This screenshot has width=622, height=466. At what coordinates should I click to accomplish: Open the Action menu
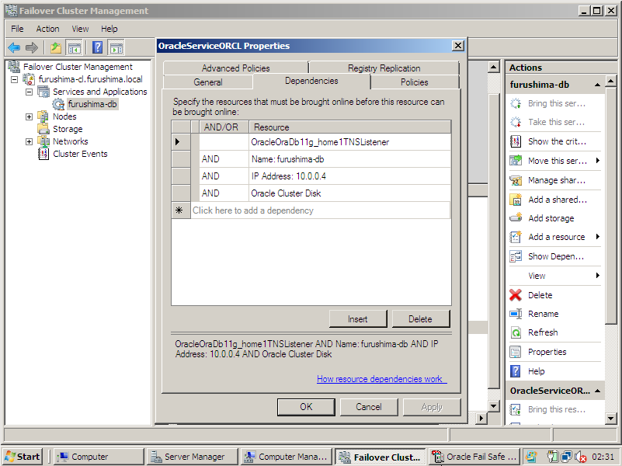pyautogui.click(x=47, y=29)
